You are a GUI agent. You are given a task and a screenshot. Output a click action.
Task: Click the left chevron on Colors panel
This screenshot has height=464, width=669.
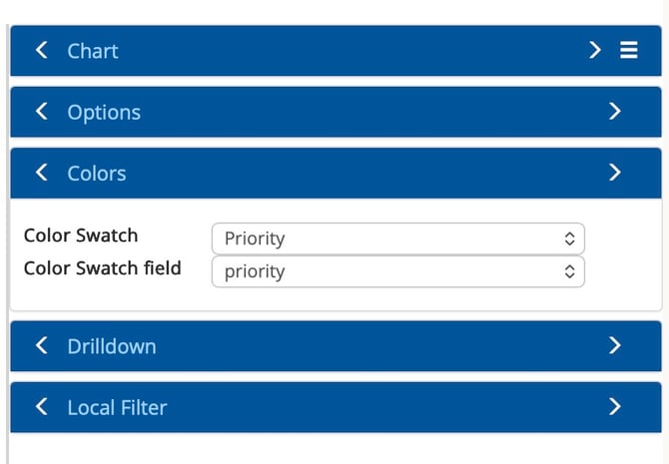pos(41,173)
